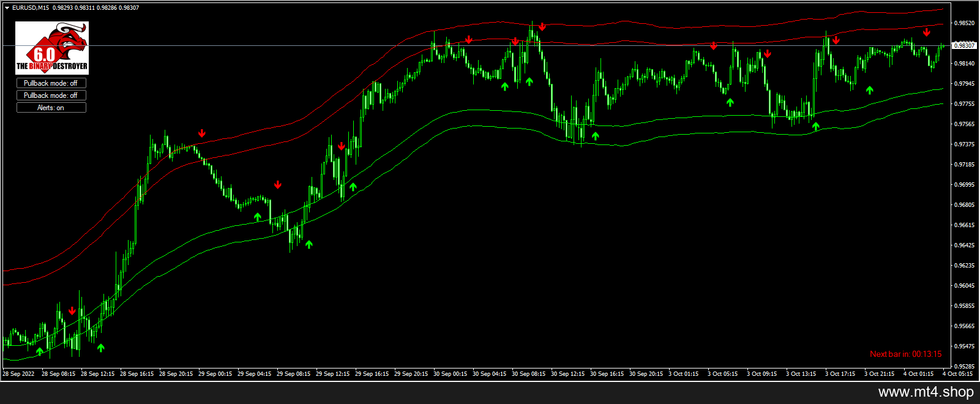Click the '28 Sep 2022' time axis label
The image size is (980, 404).
coord(18,374)
